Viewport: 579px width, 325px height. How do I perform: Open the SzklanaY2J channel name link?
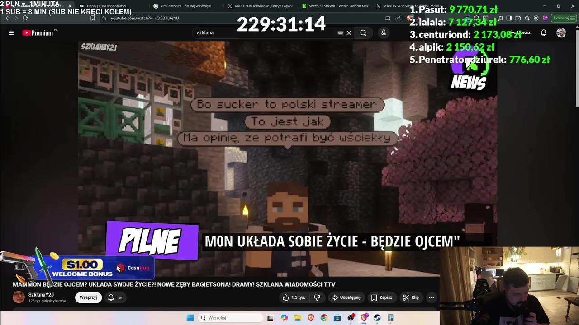click(x=42, y=295)
